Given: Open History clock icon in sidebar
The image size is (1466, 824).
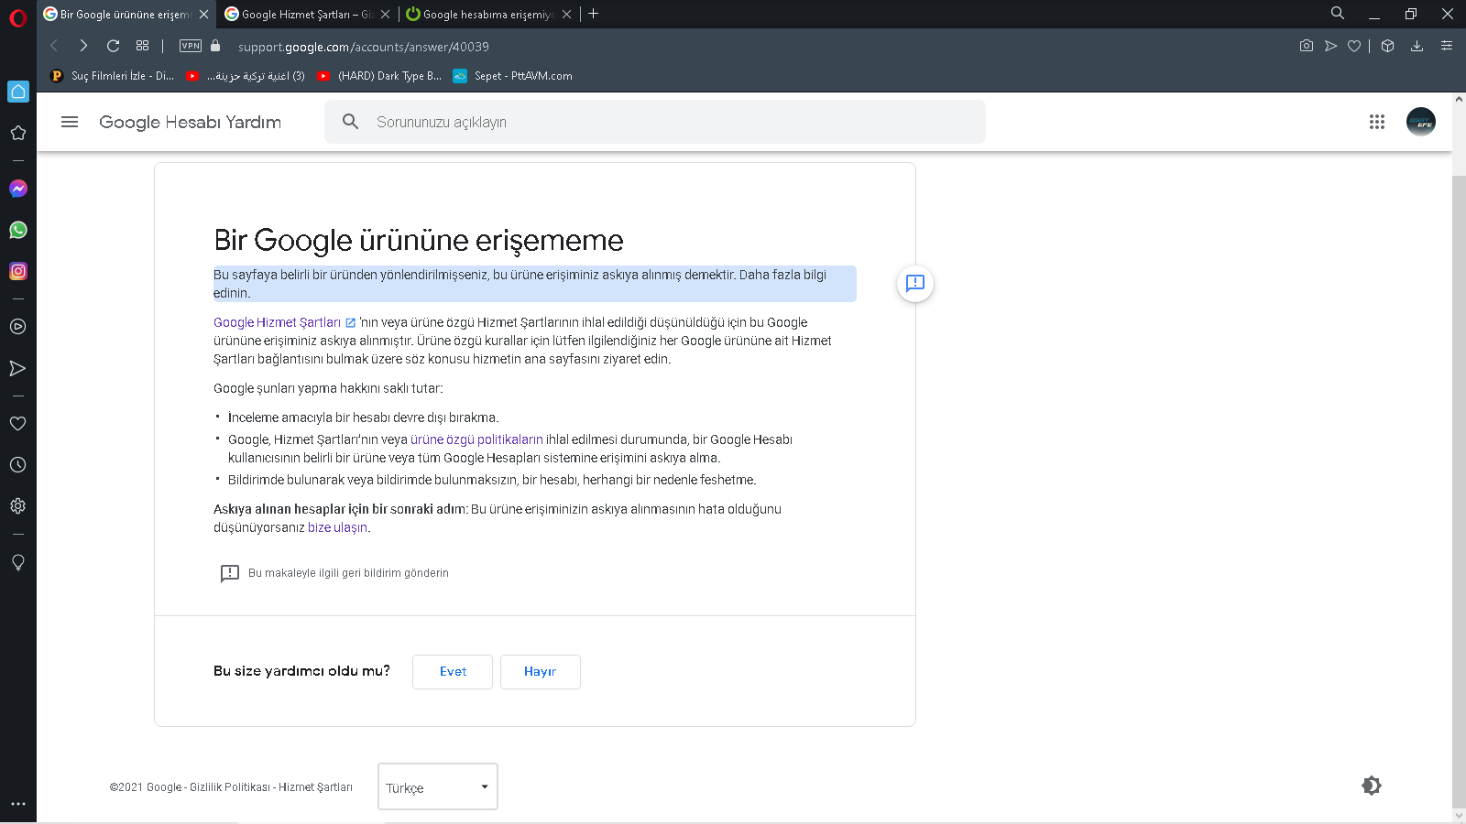Looking at the screenshot, I should [17, 464].
